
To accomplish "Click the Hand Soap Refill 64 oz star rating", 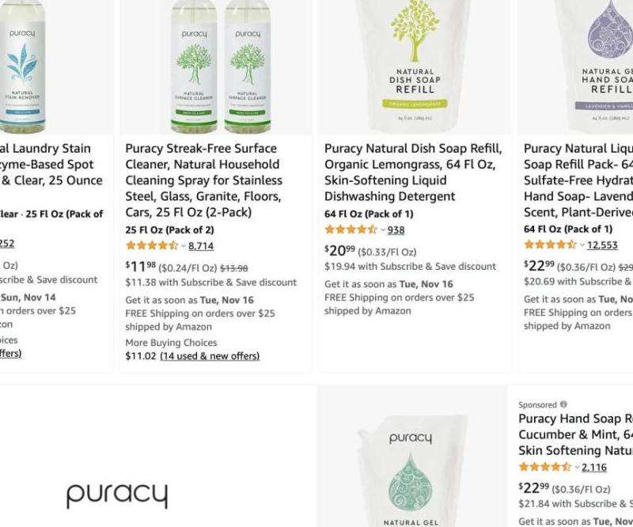I will [550, 245].
